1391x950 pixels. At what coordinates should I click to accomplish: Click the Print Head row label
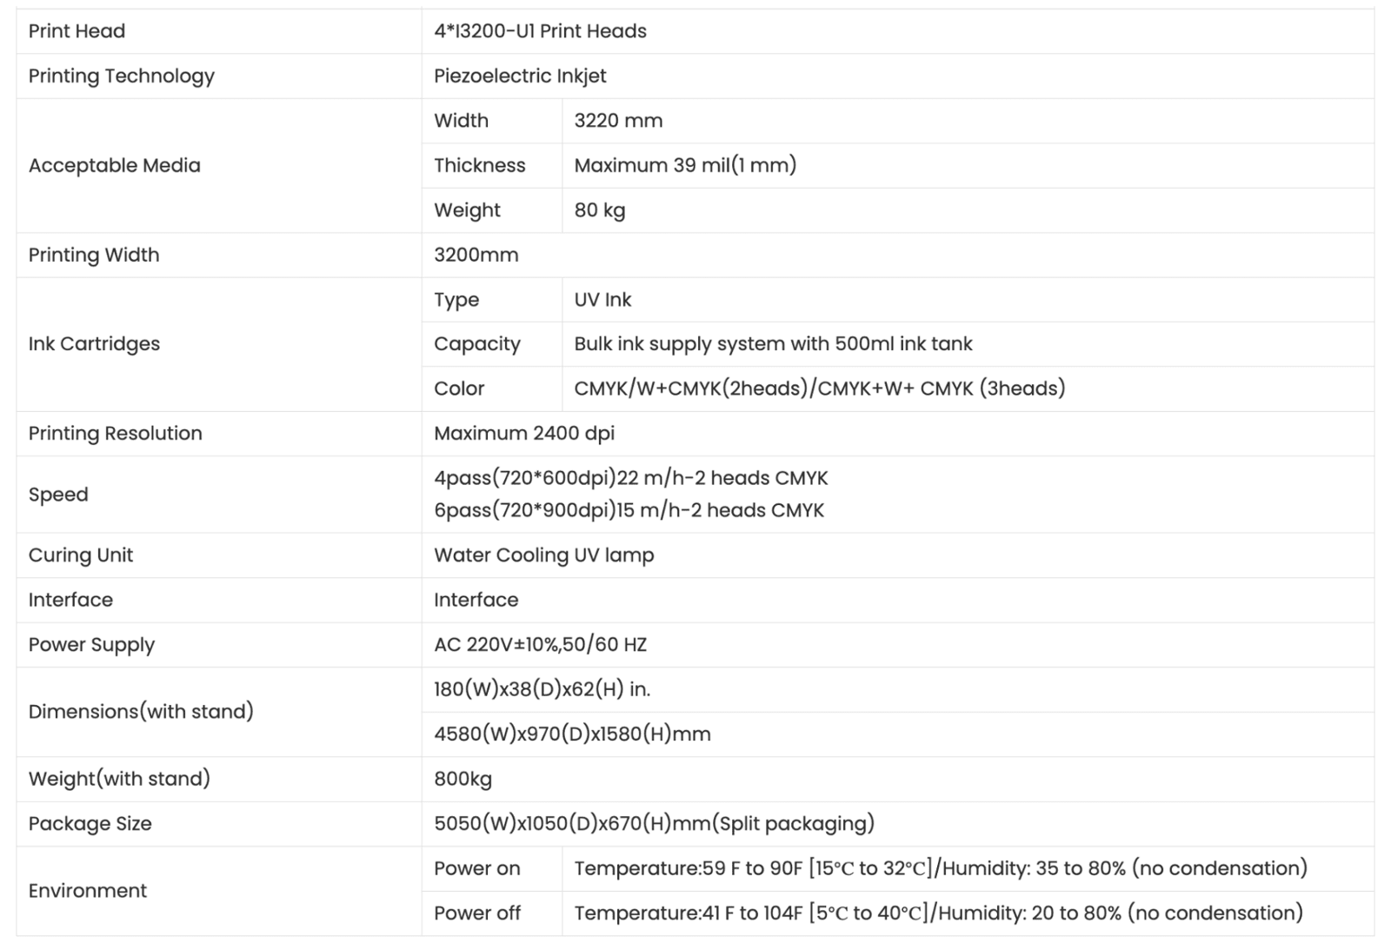point(77,31)
